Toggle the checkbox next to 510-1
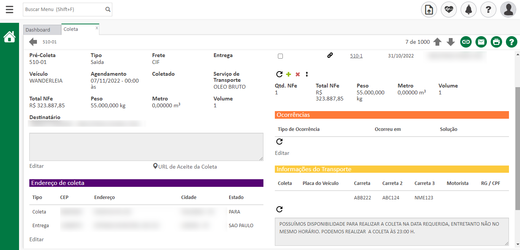Image resolution: width=520 pixels, height=250 pixels. click(x=281, y=56)
